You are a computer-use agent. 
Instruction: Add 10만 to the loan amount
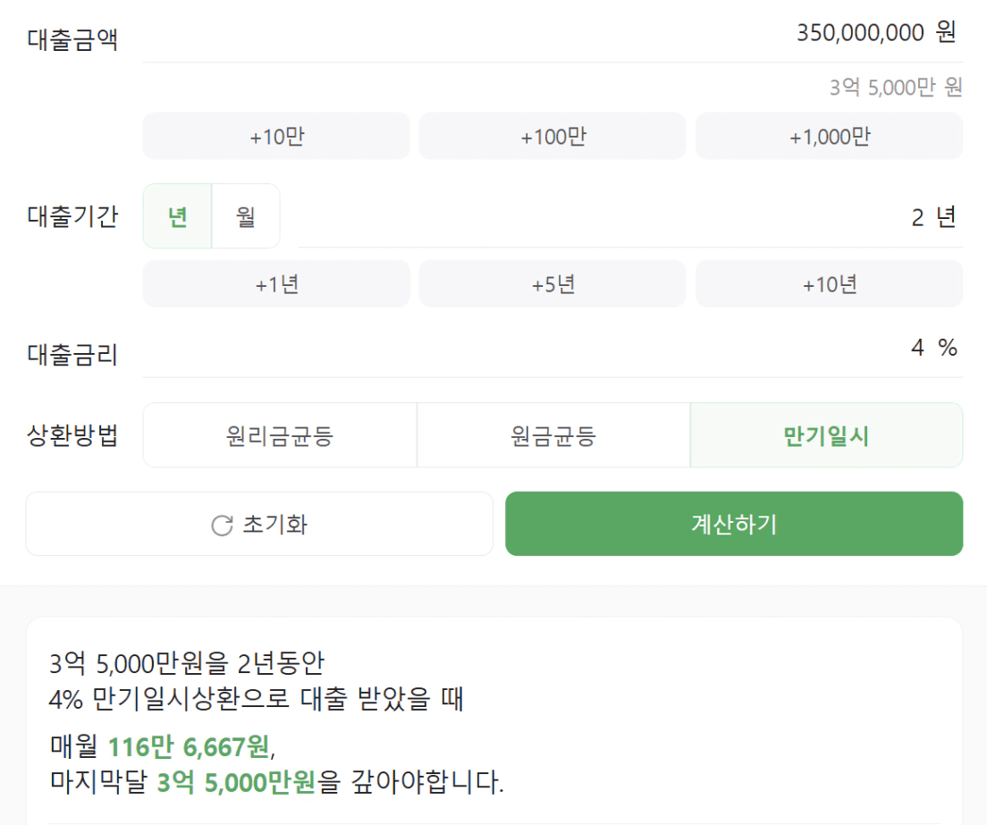tap(276, 137)
